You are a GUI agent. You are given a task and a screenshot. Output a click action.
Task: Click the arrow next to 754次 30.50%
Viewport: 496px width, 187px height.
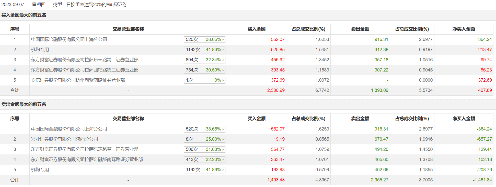(x=223, y=70)
